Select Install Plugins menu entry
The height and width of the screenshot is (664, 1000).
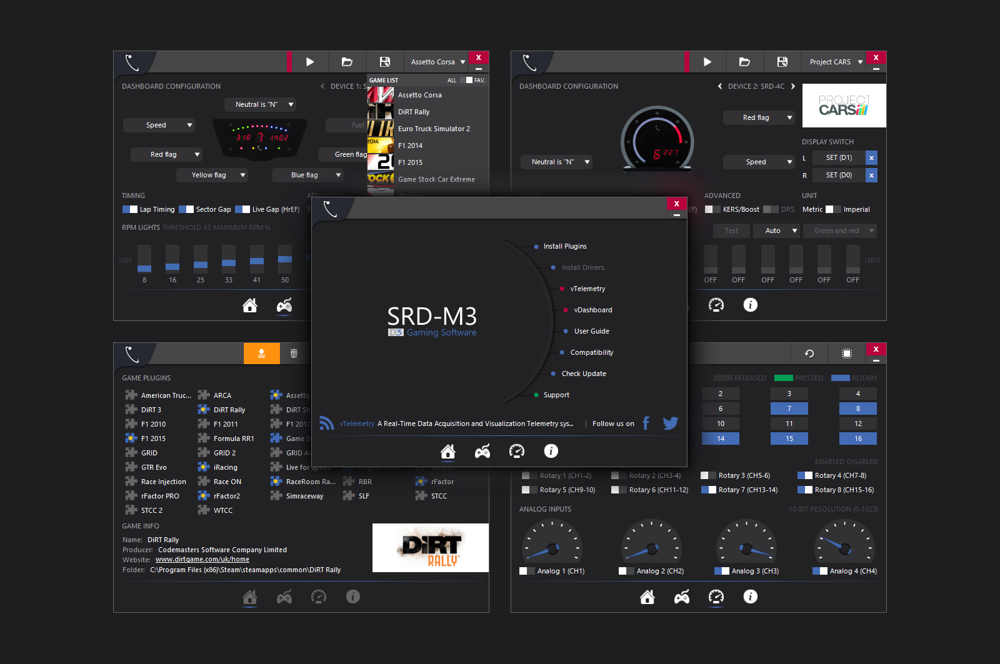tap(565, 246)
